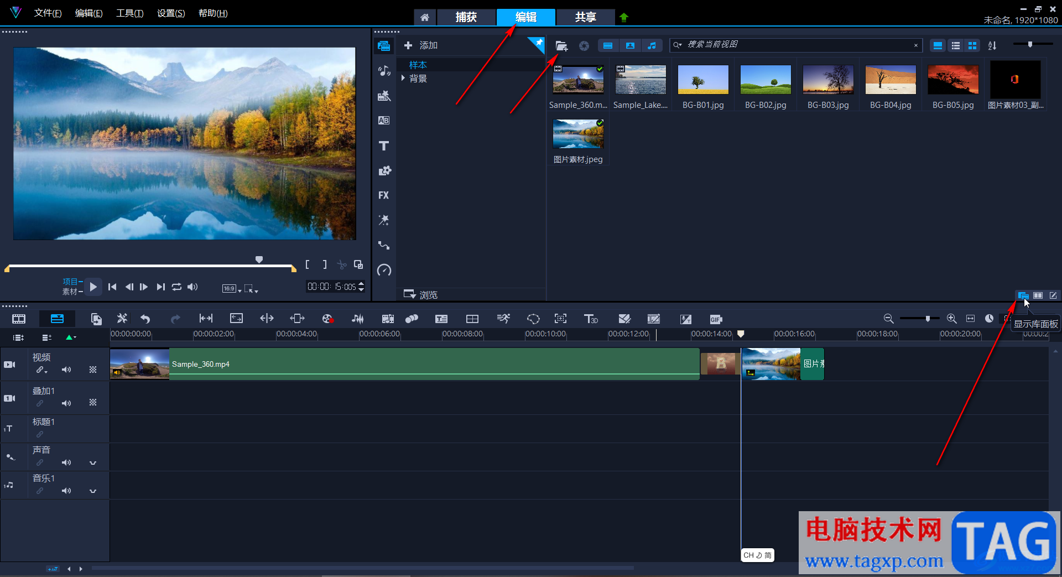Toggle the Repeat/loop playback button
The height and width of the screenshot is (577, 1062).
click(x=176, y=287)
